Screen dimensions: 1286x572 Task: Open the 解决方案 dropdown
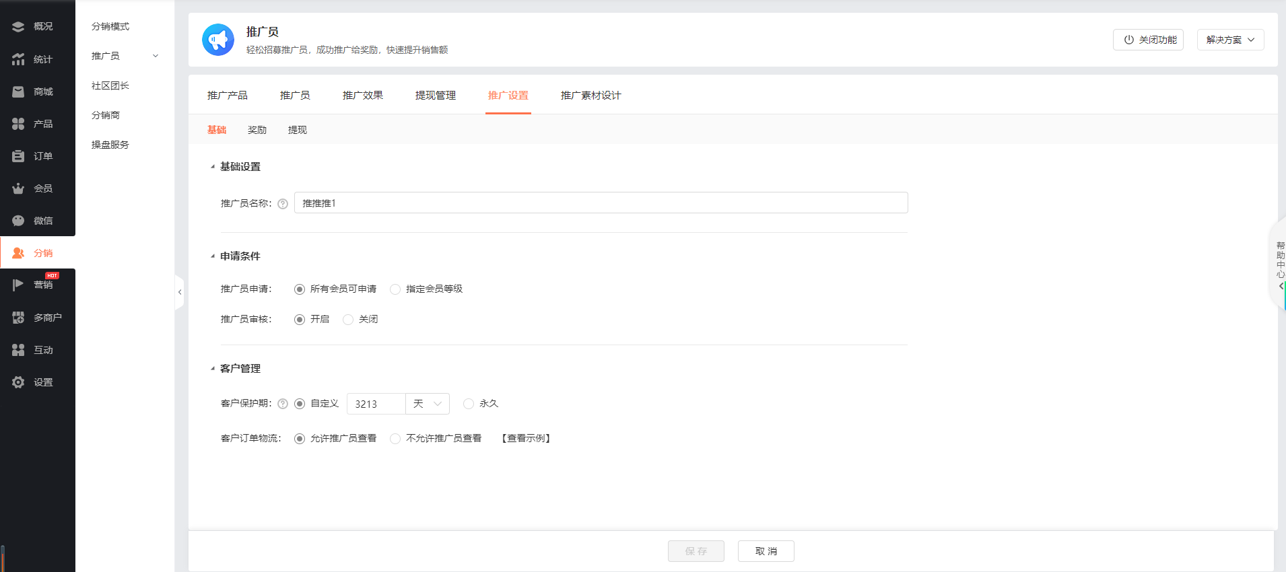coord(1230,40)
